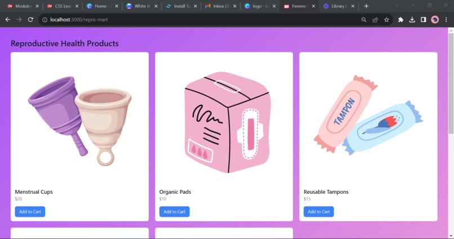
Task: Close the Inbox tab
Action: [234, 6]
